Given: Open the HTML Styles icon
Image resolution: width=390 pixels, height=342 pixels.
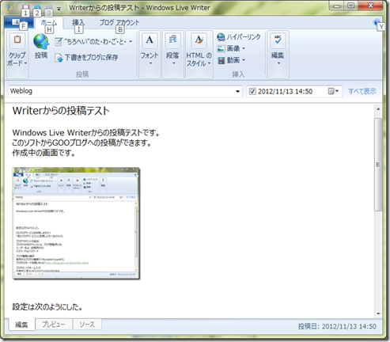Looking at the screenshot, I should 199,40.
